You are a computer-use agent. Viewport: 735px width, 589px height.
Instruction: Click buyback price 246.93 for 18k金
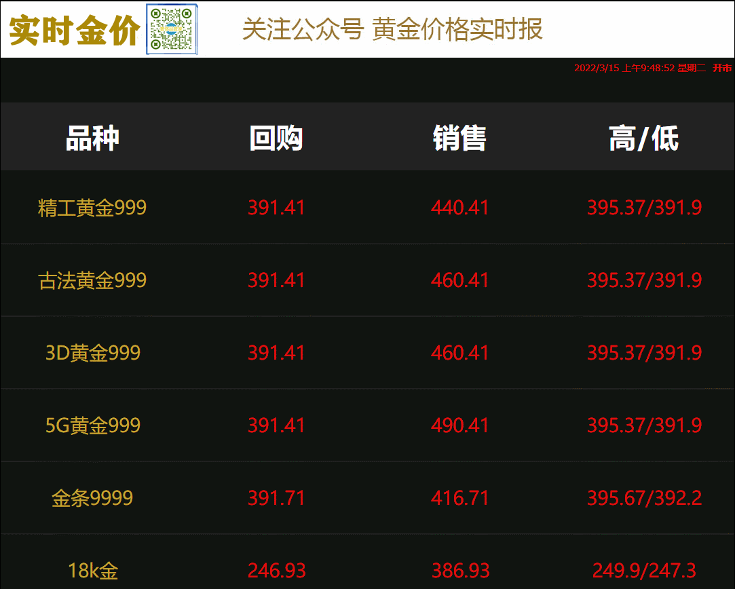276,571
